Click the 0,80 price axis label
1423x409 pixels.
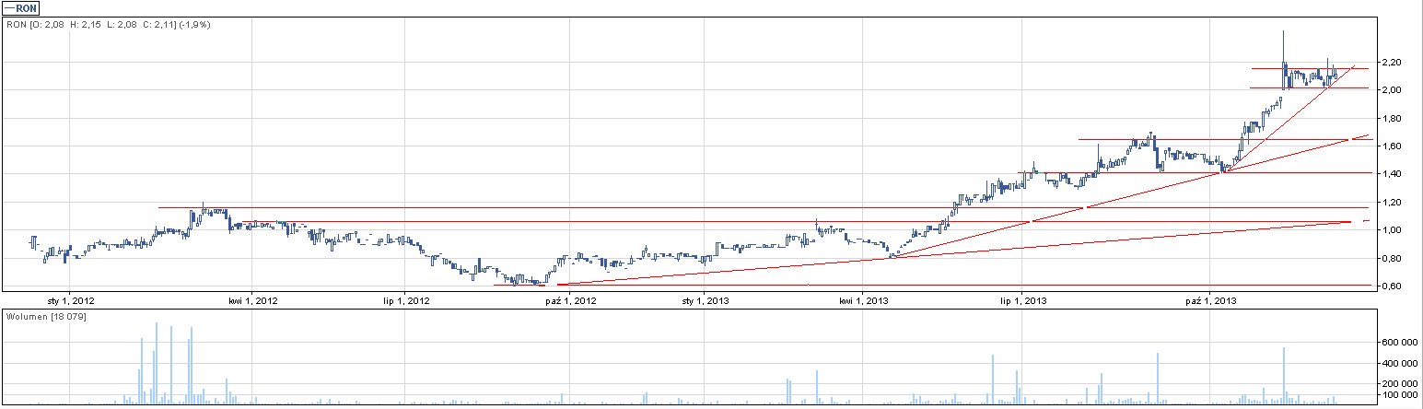[x=1390, y=259]
